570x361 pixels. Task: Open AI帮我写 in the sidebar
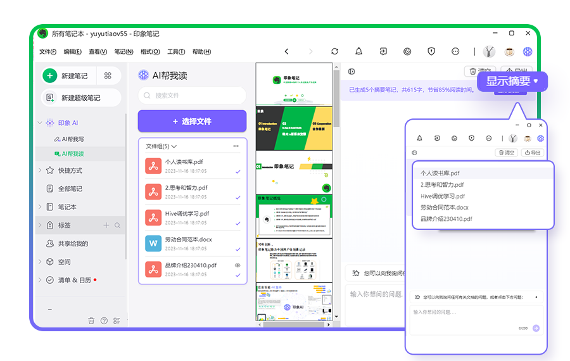tap(69, 139)
